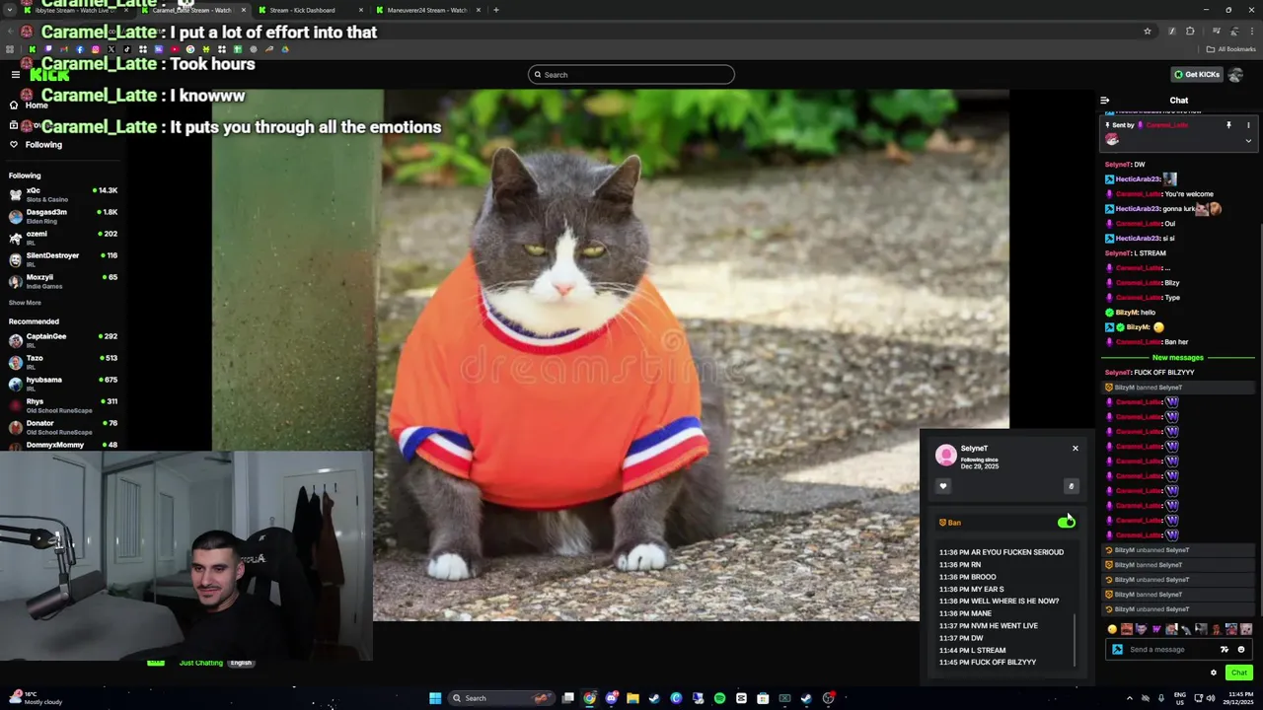1263x710 pixels.
Task: Click Just Chatting category tag
Action: [x=201, y=663]
